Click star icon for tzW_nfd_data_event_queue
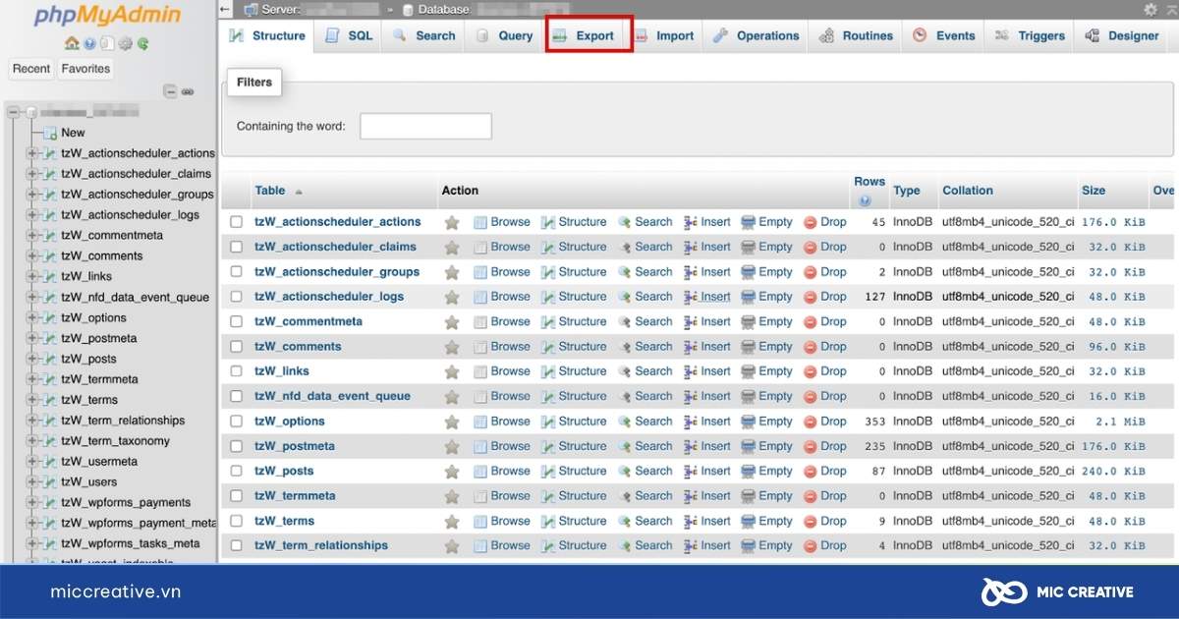Screen dimensions: 1179x619 coord(452,397)
